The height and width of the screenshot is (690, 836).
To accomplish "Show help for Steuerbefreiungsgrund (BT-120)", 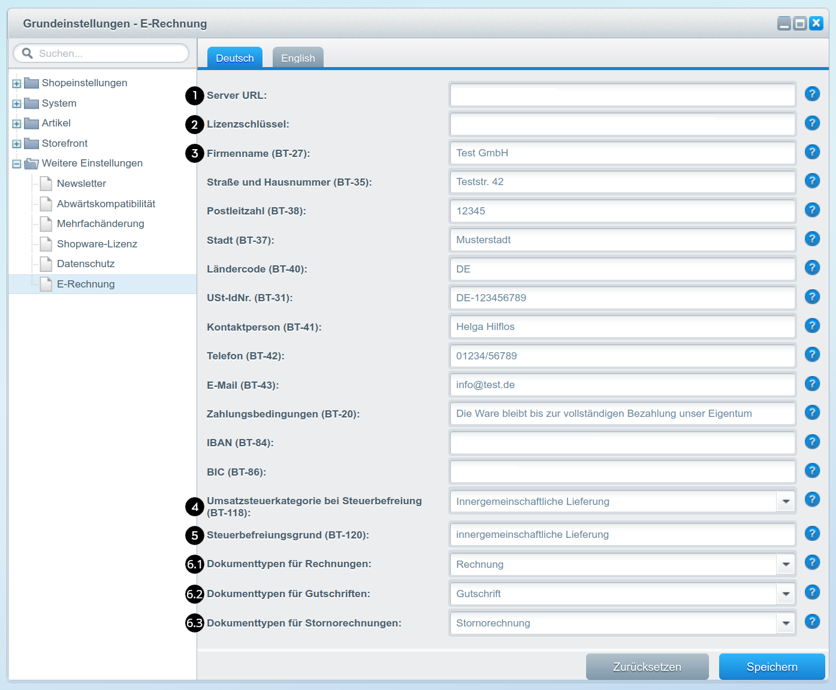I will click(x=812, y=533).
